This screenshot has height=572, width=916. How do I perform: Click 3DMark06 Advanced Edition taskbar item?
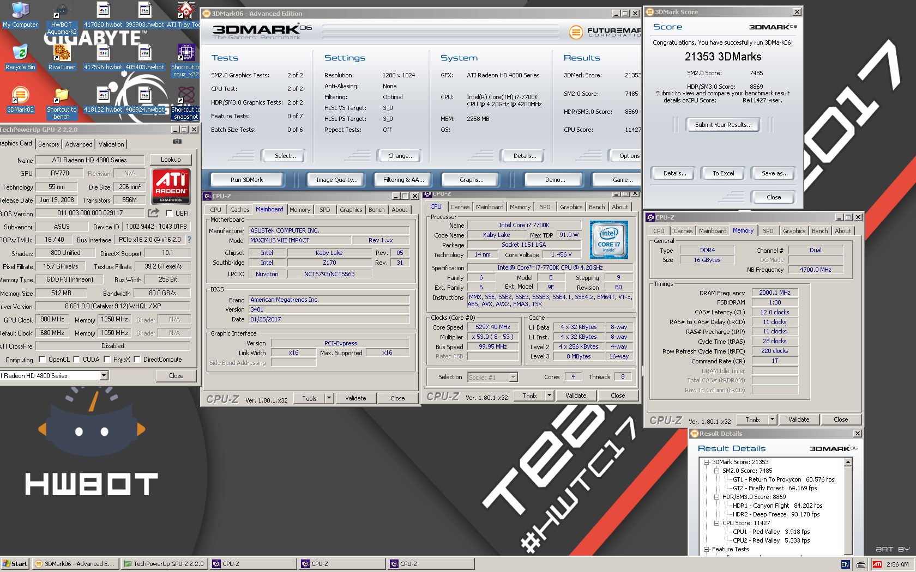tap(75, 564)
